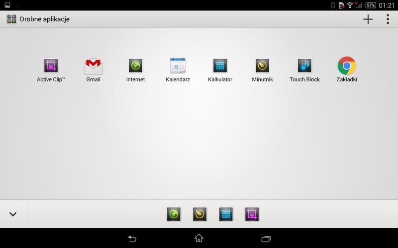The image size is (398, 248).
Task: Tap the Drobne aplikacje header icon
Action: (x=11, y=19)
